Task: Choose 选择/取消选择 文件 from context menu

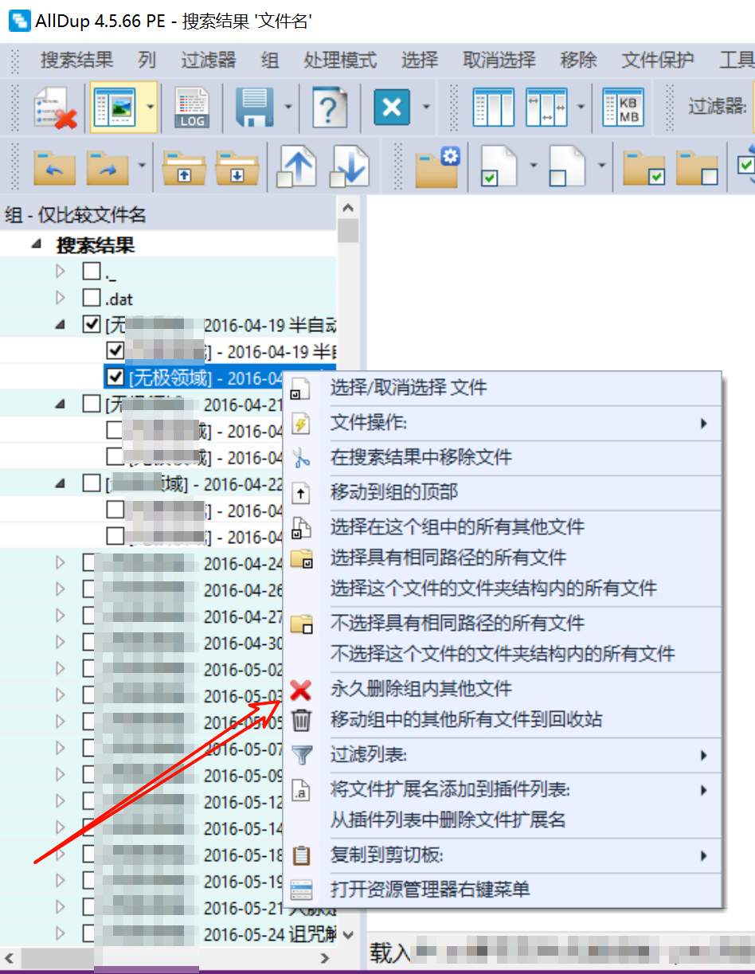Action: pos(503,389)
